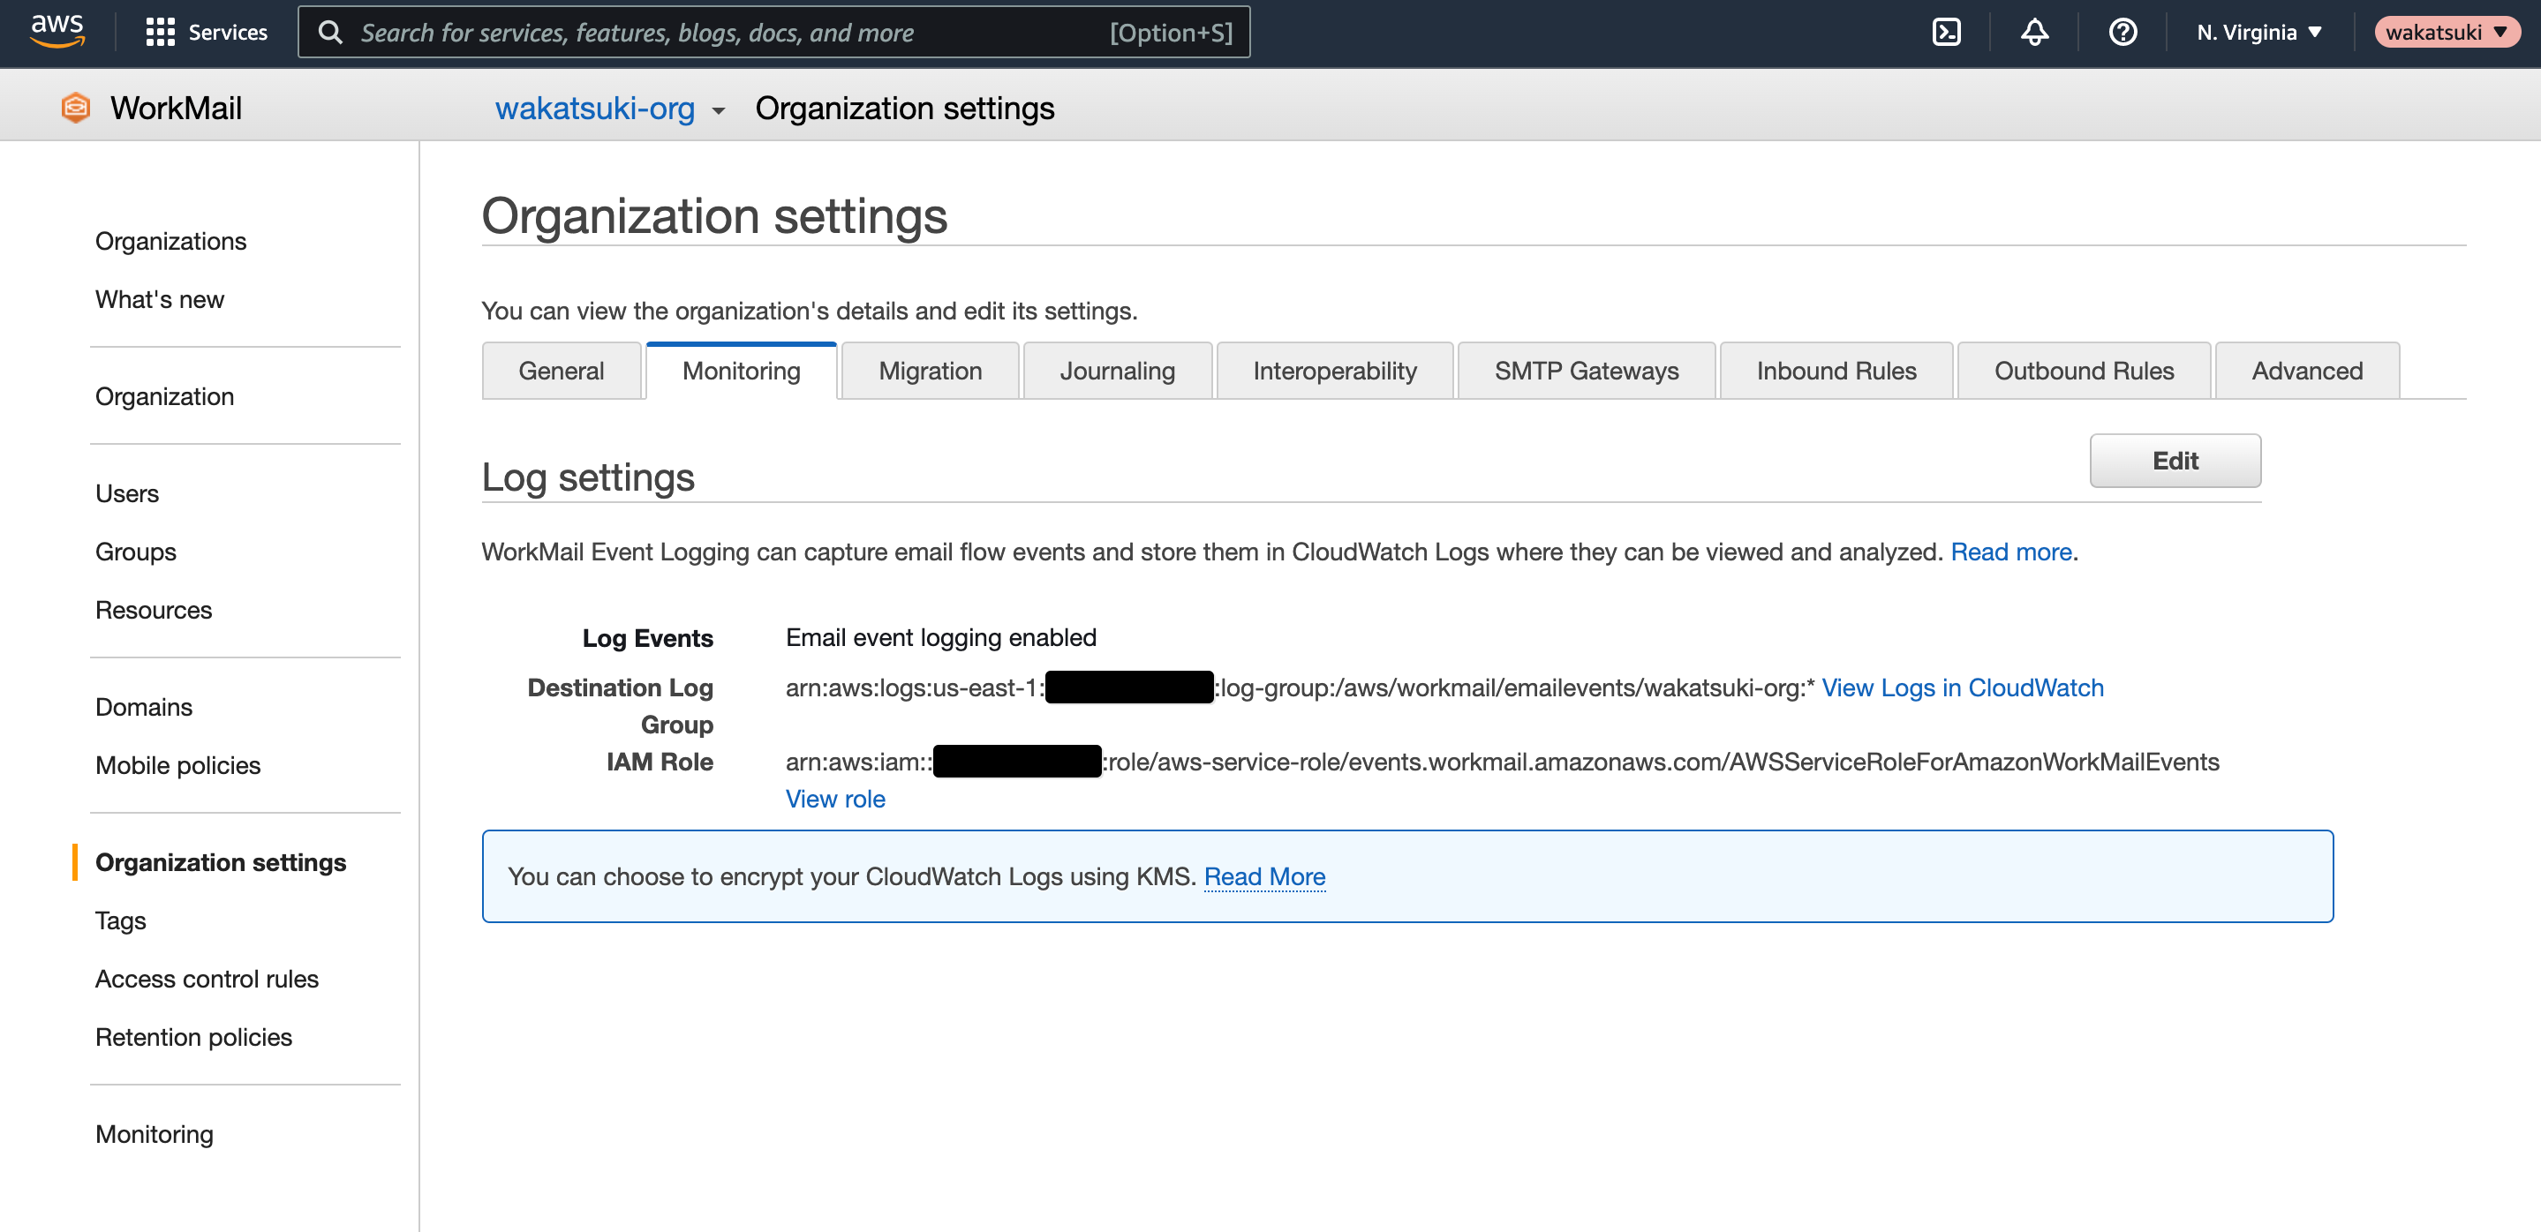Open the Services grid menu icon

[x=160, y=33]
